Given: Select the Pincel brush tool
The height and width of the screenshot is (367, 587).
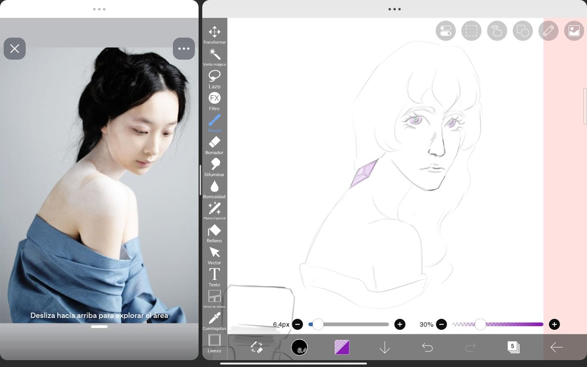Looking at the screenshot, I should pyautogui.click(x=214, y=123).
